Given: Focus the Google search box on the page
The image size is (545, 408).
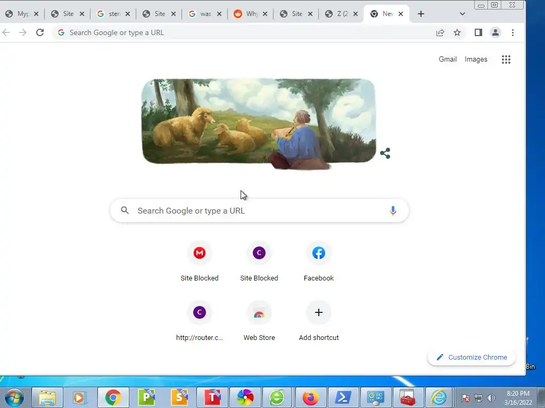Looking at the screenshot, I should (x=259, y=210).
